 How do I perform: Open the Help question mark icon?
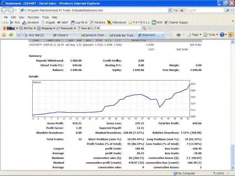pos(222,35)
